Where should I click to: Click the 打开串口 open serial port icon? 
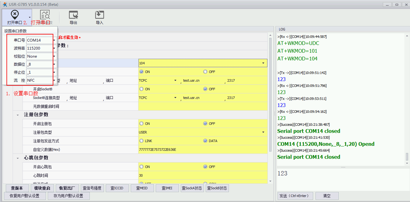[x=14, y=15]
